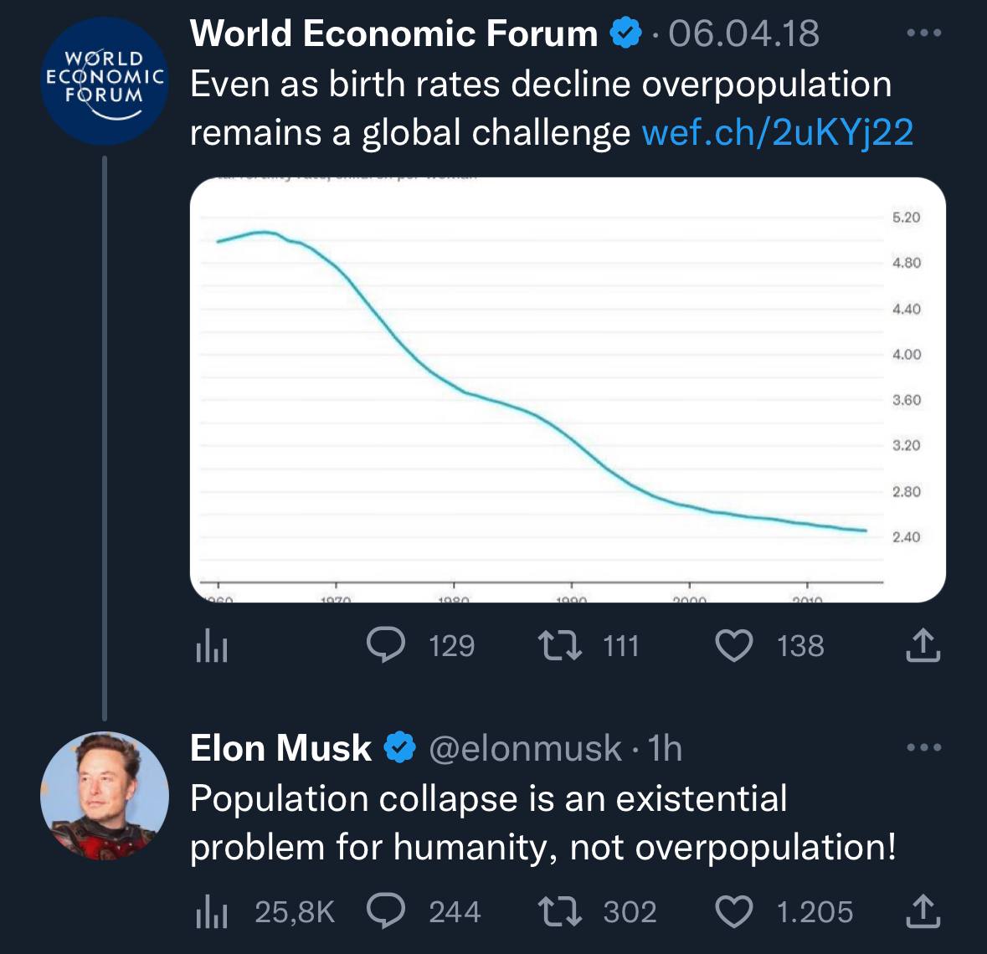
Task: Click the World Economic Forum account name
Action: (393, 34)
